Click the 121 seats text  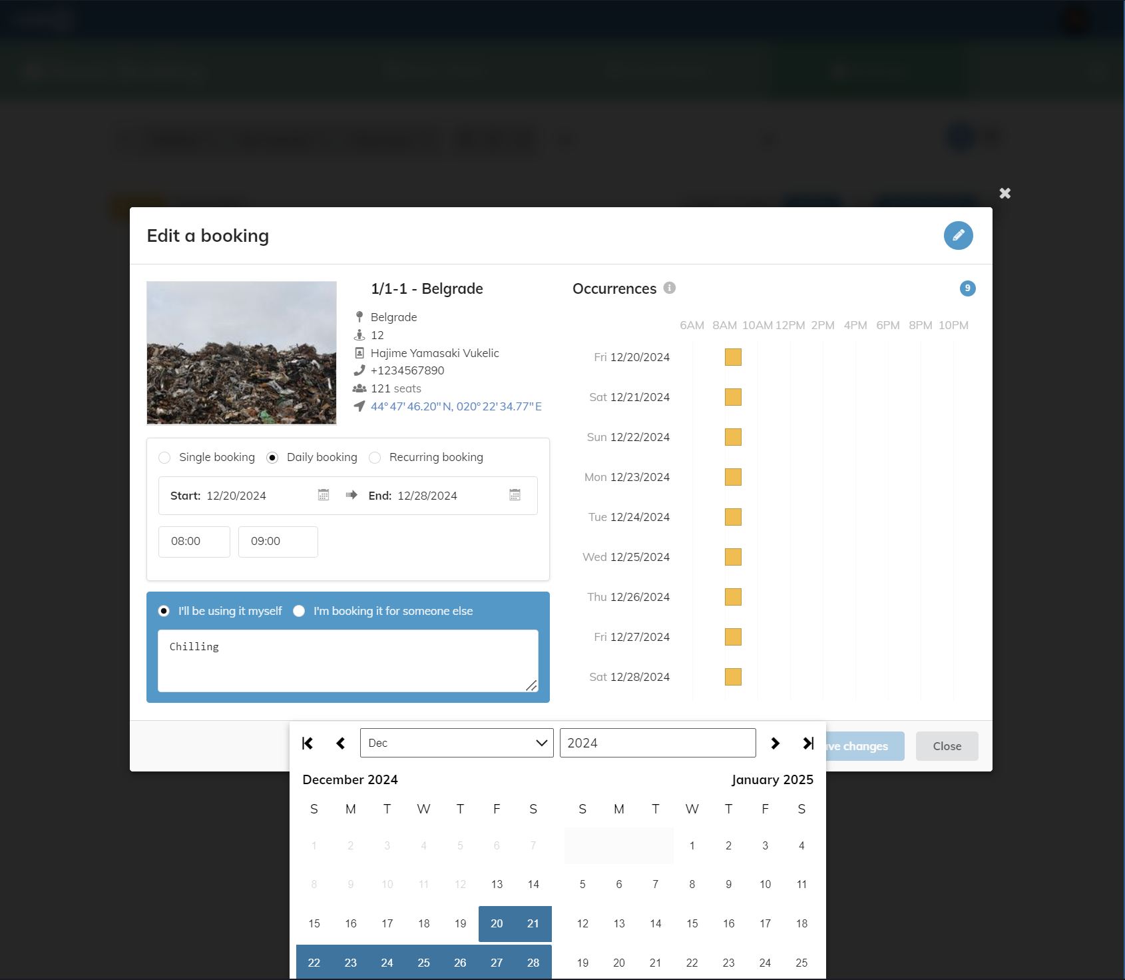[x=396, y=388]
